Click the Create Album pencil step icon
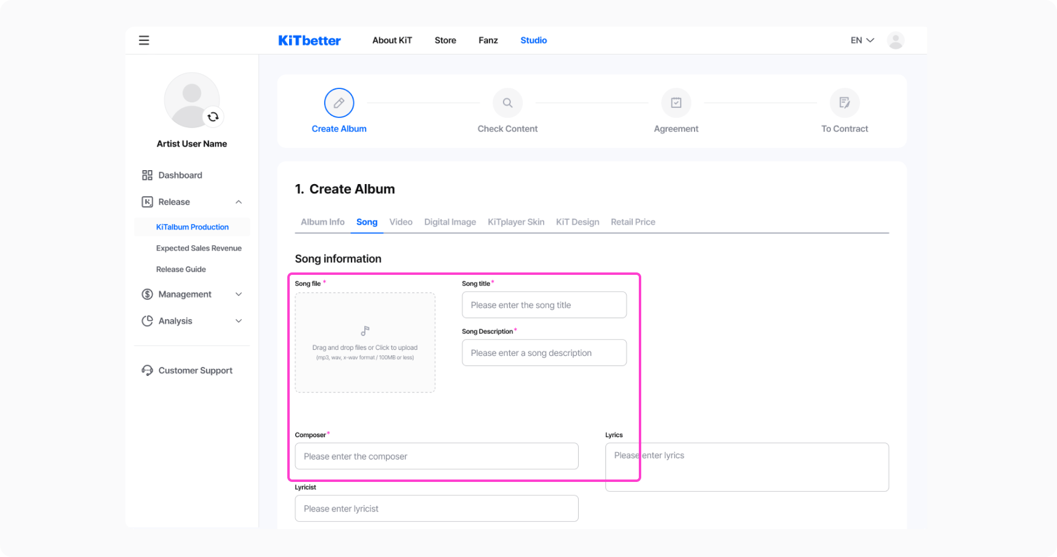 point(339,103)
